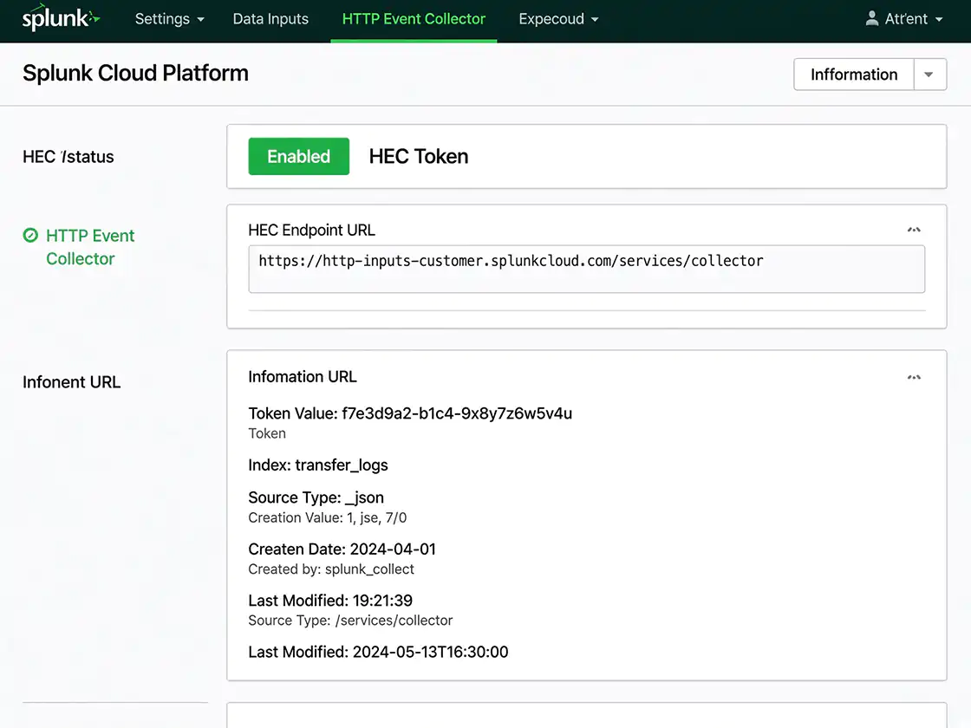Image resolution: width=971 pixels, height=728 pixels.
Task: Click 'Last Modified: 19:21:39' text
Action: 330,601
